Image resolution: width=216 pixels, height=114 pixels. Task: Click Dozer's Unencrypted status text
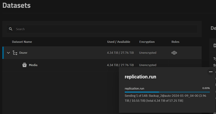(x=148, y=53)
